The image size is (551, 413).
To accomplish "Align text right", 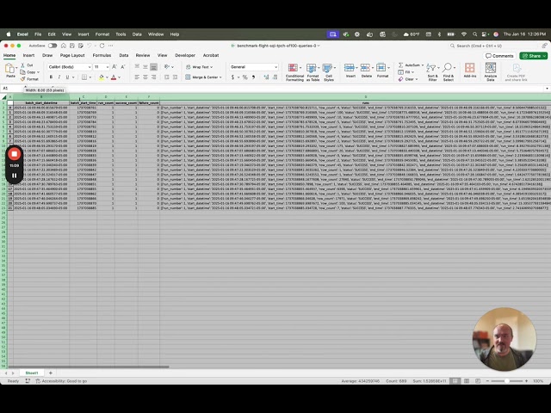I will [153, 77].
